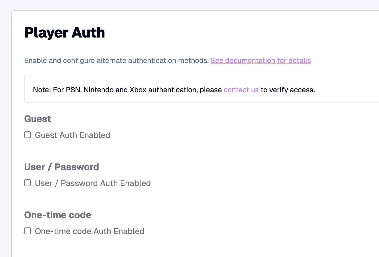The height and width of the screenshot is (257, 379).
Task: Tick the User / Password Auth checkbox
Action: tap(27, 183)
